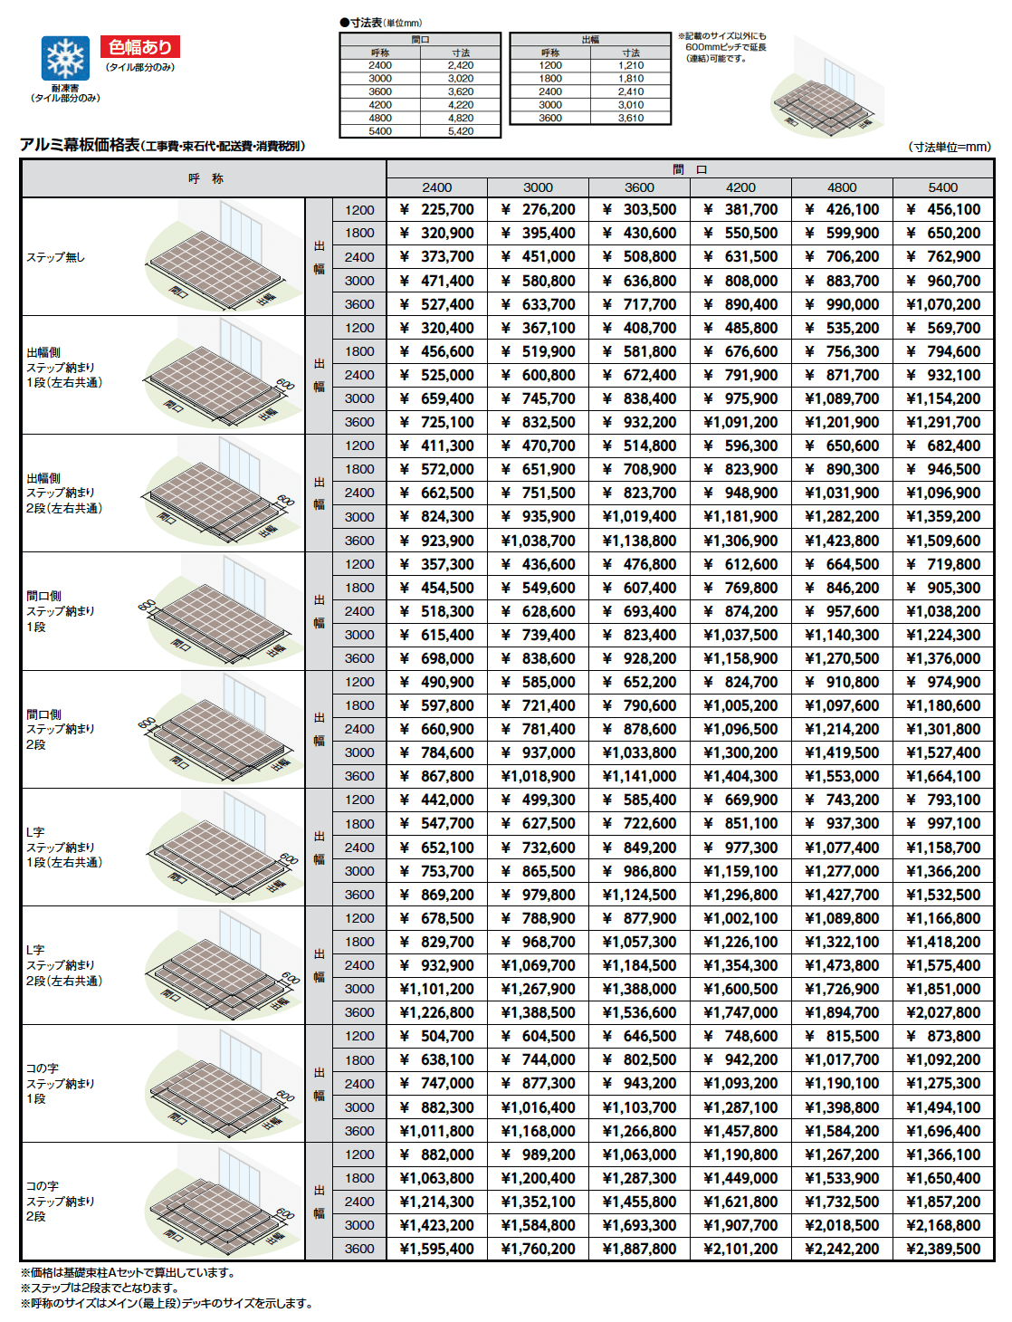
Task: Click the 呼称 header of the price table
Action: tap(205, 178)
